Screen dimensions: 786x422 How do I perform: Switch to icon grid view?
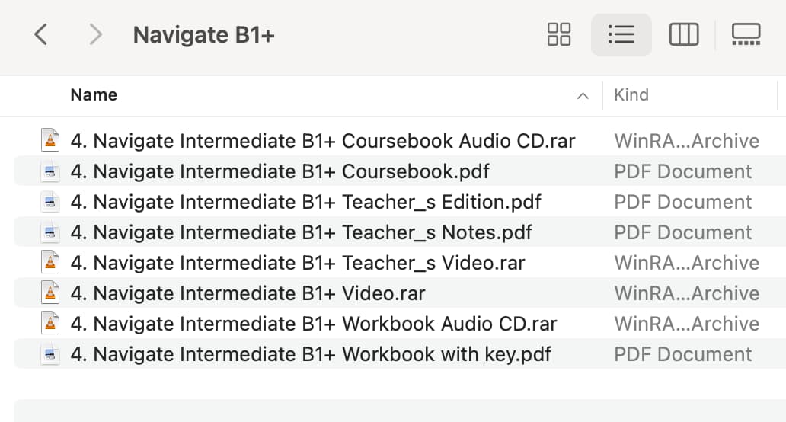(559, 34)
